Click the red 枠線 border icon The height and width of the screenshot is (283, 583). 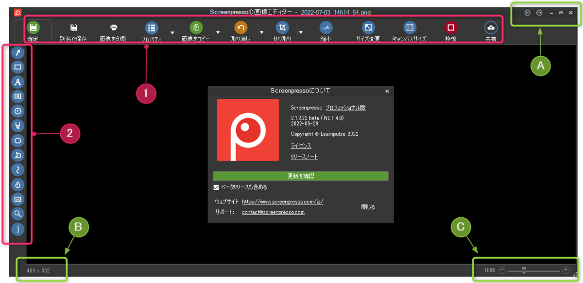point(451,28)
